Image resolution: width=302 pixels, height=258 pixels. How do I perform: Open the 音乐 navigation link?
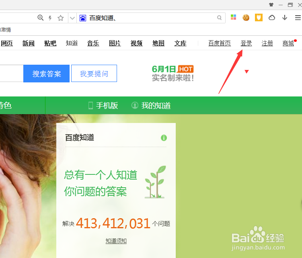93,43
